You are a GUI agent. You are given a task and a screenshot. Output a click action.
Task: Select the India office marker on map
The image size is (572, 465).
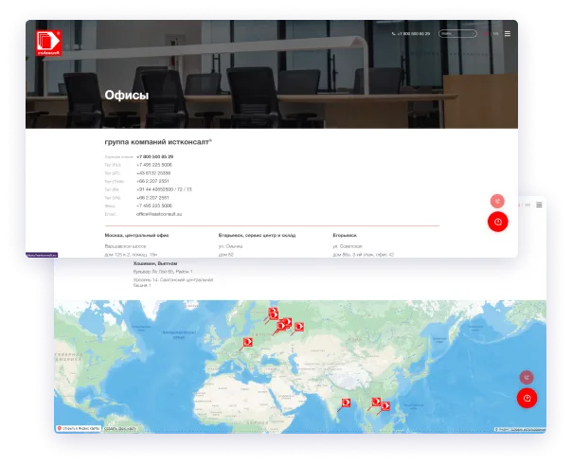(346, 402)
